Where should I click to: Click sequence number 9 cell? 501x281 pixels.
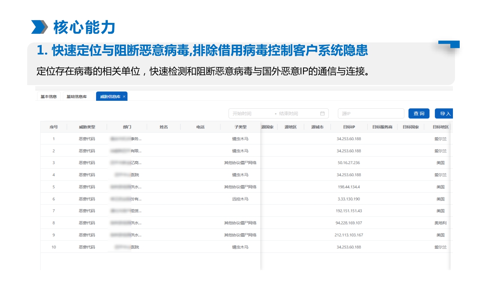(x=54, y=235)
